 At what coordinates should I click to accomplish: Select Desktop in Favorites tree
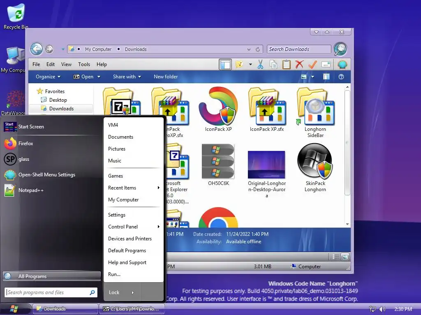(x=58, y=100)
